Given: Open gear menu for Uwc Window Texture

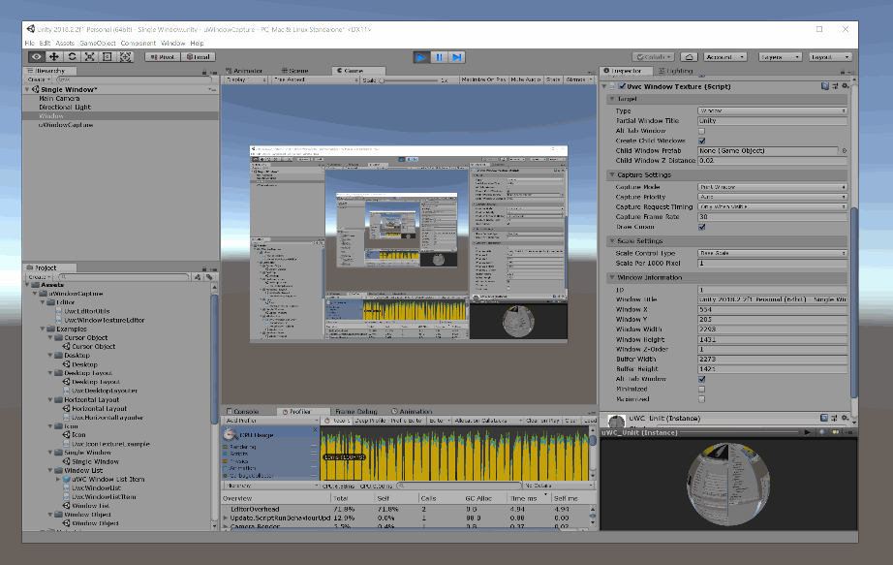Looking at the screenshot, I should click(x=846, y=86).
